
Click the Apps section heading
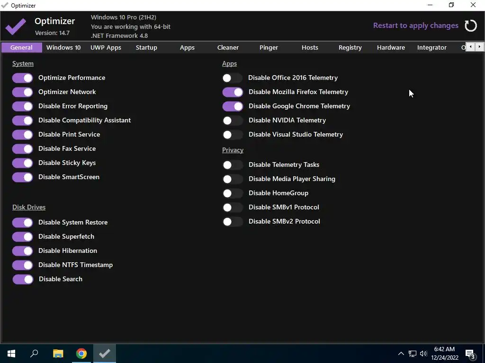[230, 64]
